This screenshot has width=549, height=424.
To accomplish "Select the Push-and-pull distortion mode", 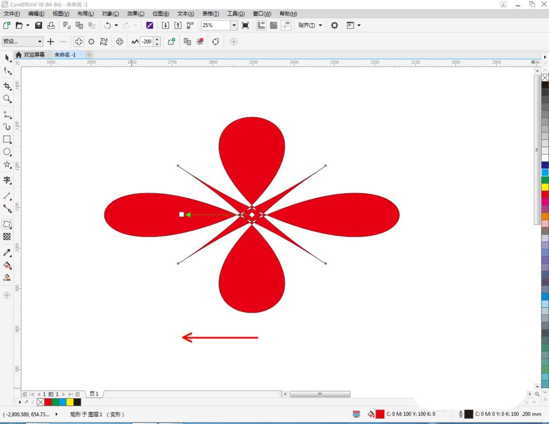I will [x=79, y=42].
